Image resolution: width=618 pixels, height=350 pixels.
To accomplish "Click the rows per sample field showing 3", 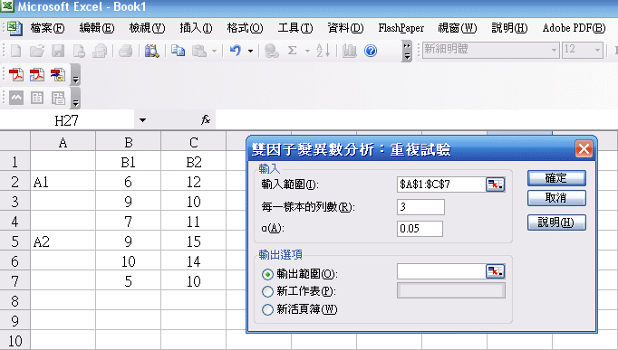I will [x=421, y=207].
